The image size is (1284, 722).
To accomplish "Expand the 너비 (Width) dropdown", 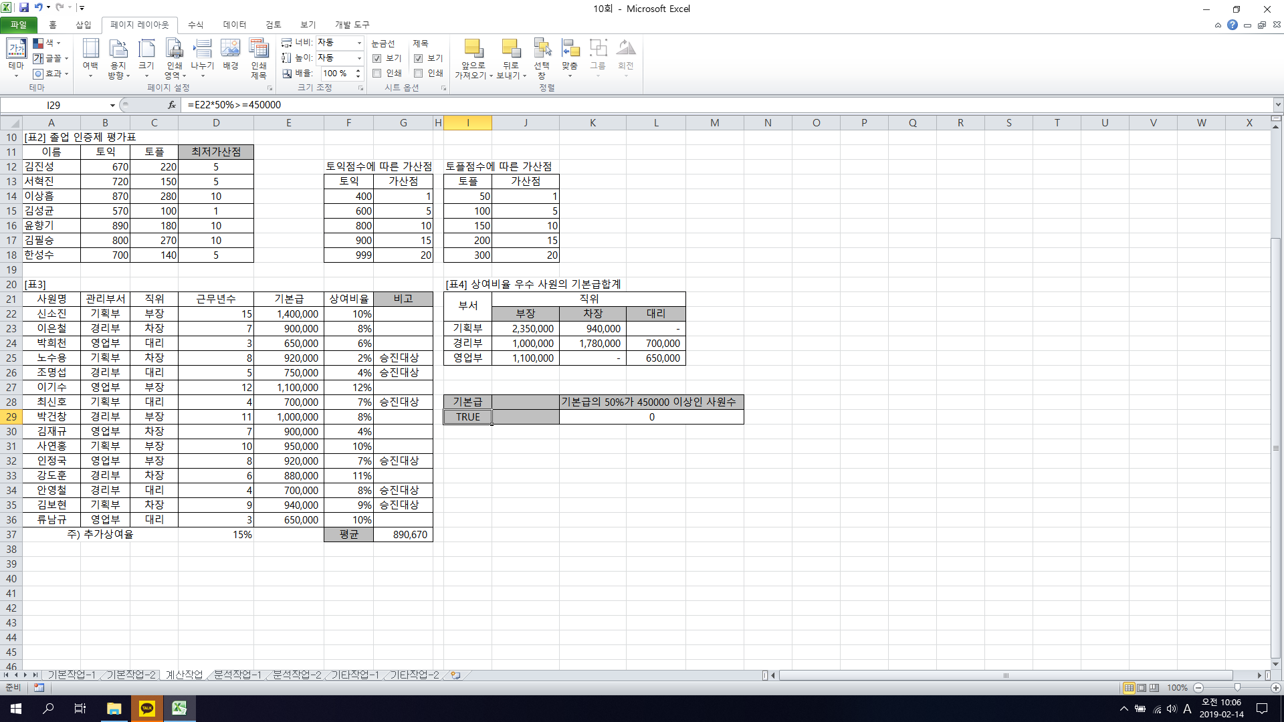I will coord(359,43).
